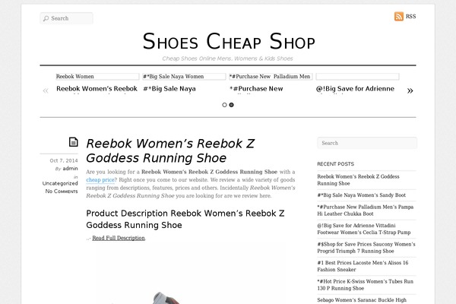This screenshot has height=304, width=456.
Task: Open the Purchase New Palladium Men thumbnail
Action: (x=271, y=77)
